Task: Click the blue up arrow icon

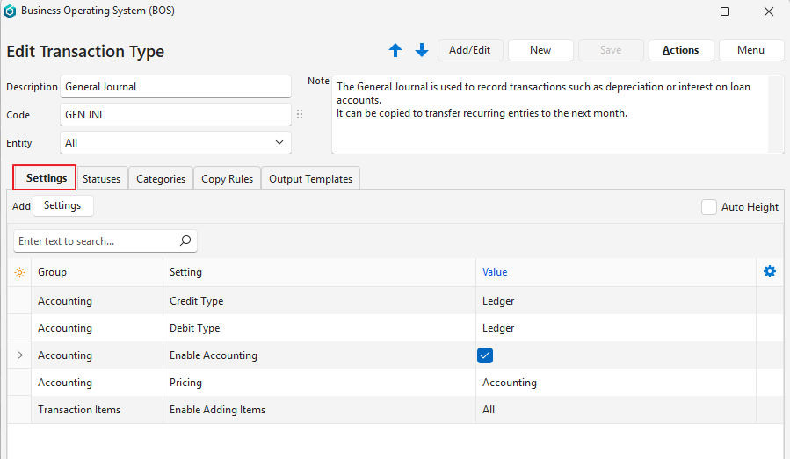Action: coord(395,51)
